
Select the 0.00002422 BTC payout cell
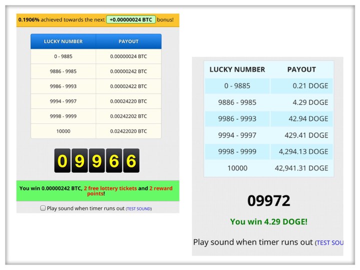pos(128,86)
